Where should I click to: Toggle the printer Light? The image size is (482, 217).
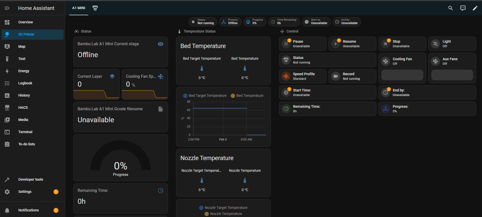pos(435,44)
